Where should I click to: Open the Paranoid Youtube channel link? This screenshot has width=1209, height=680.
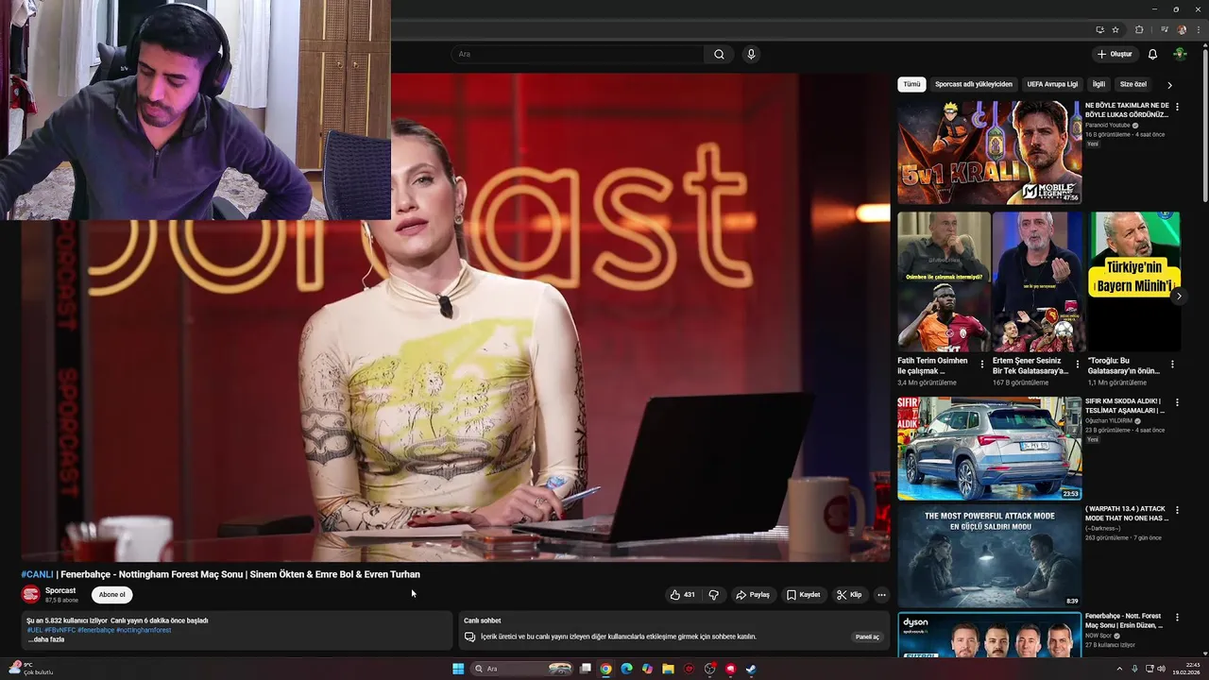tap(1108, 125)
